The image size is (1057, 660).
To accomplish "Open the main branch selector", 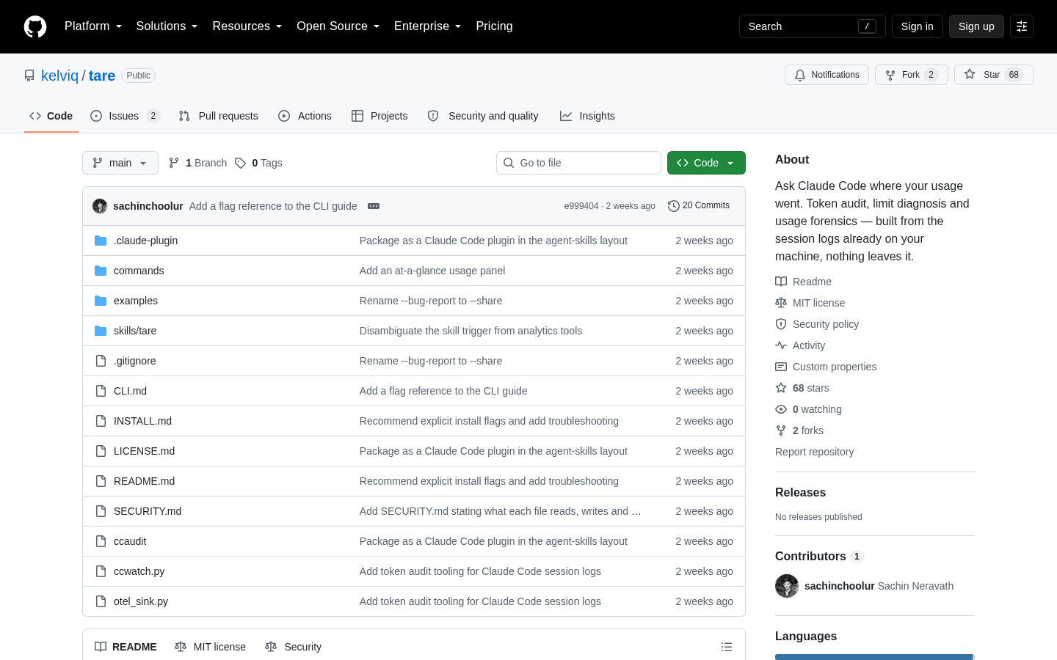I will pos(120,163).
